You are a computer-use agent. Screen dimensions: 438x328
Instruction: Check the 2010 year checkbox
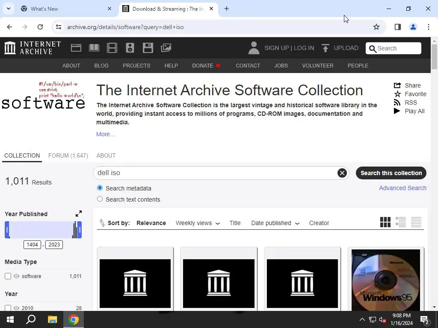(x=8, y=308)
